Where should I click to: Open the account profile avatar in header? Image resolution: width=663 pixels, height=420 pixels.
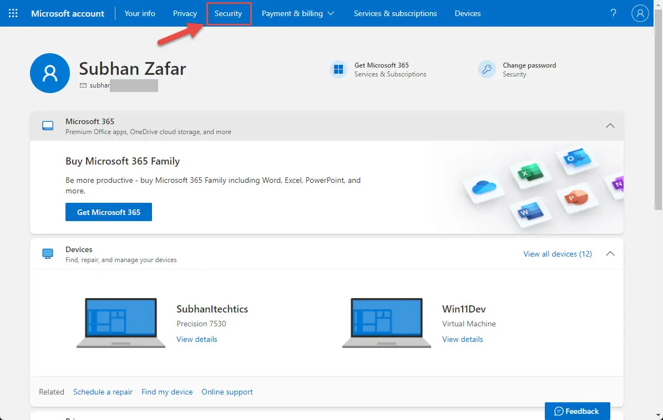point(640,13)
